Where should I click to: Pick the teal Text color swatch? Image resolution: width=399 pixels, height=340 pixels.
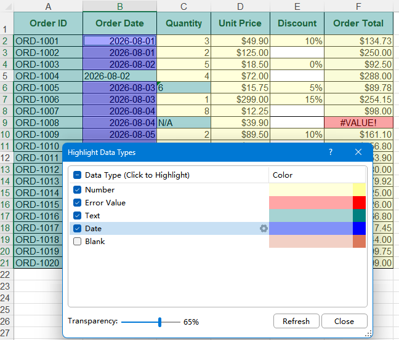tap(359, 215)
